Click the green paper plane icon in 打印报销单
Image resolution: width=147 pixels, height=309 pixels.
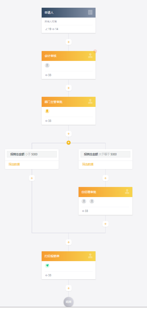point(47,266)
